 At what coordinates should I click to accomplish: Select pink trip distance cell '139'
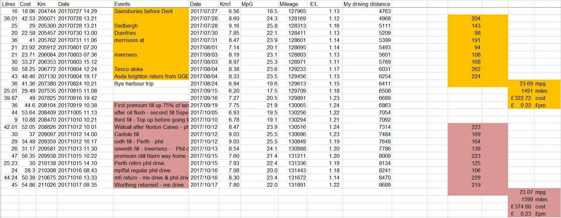pos(465,149)
